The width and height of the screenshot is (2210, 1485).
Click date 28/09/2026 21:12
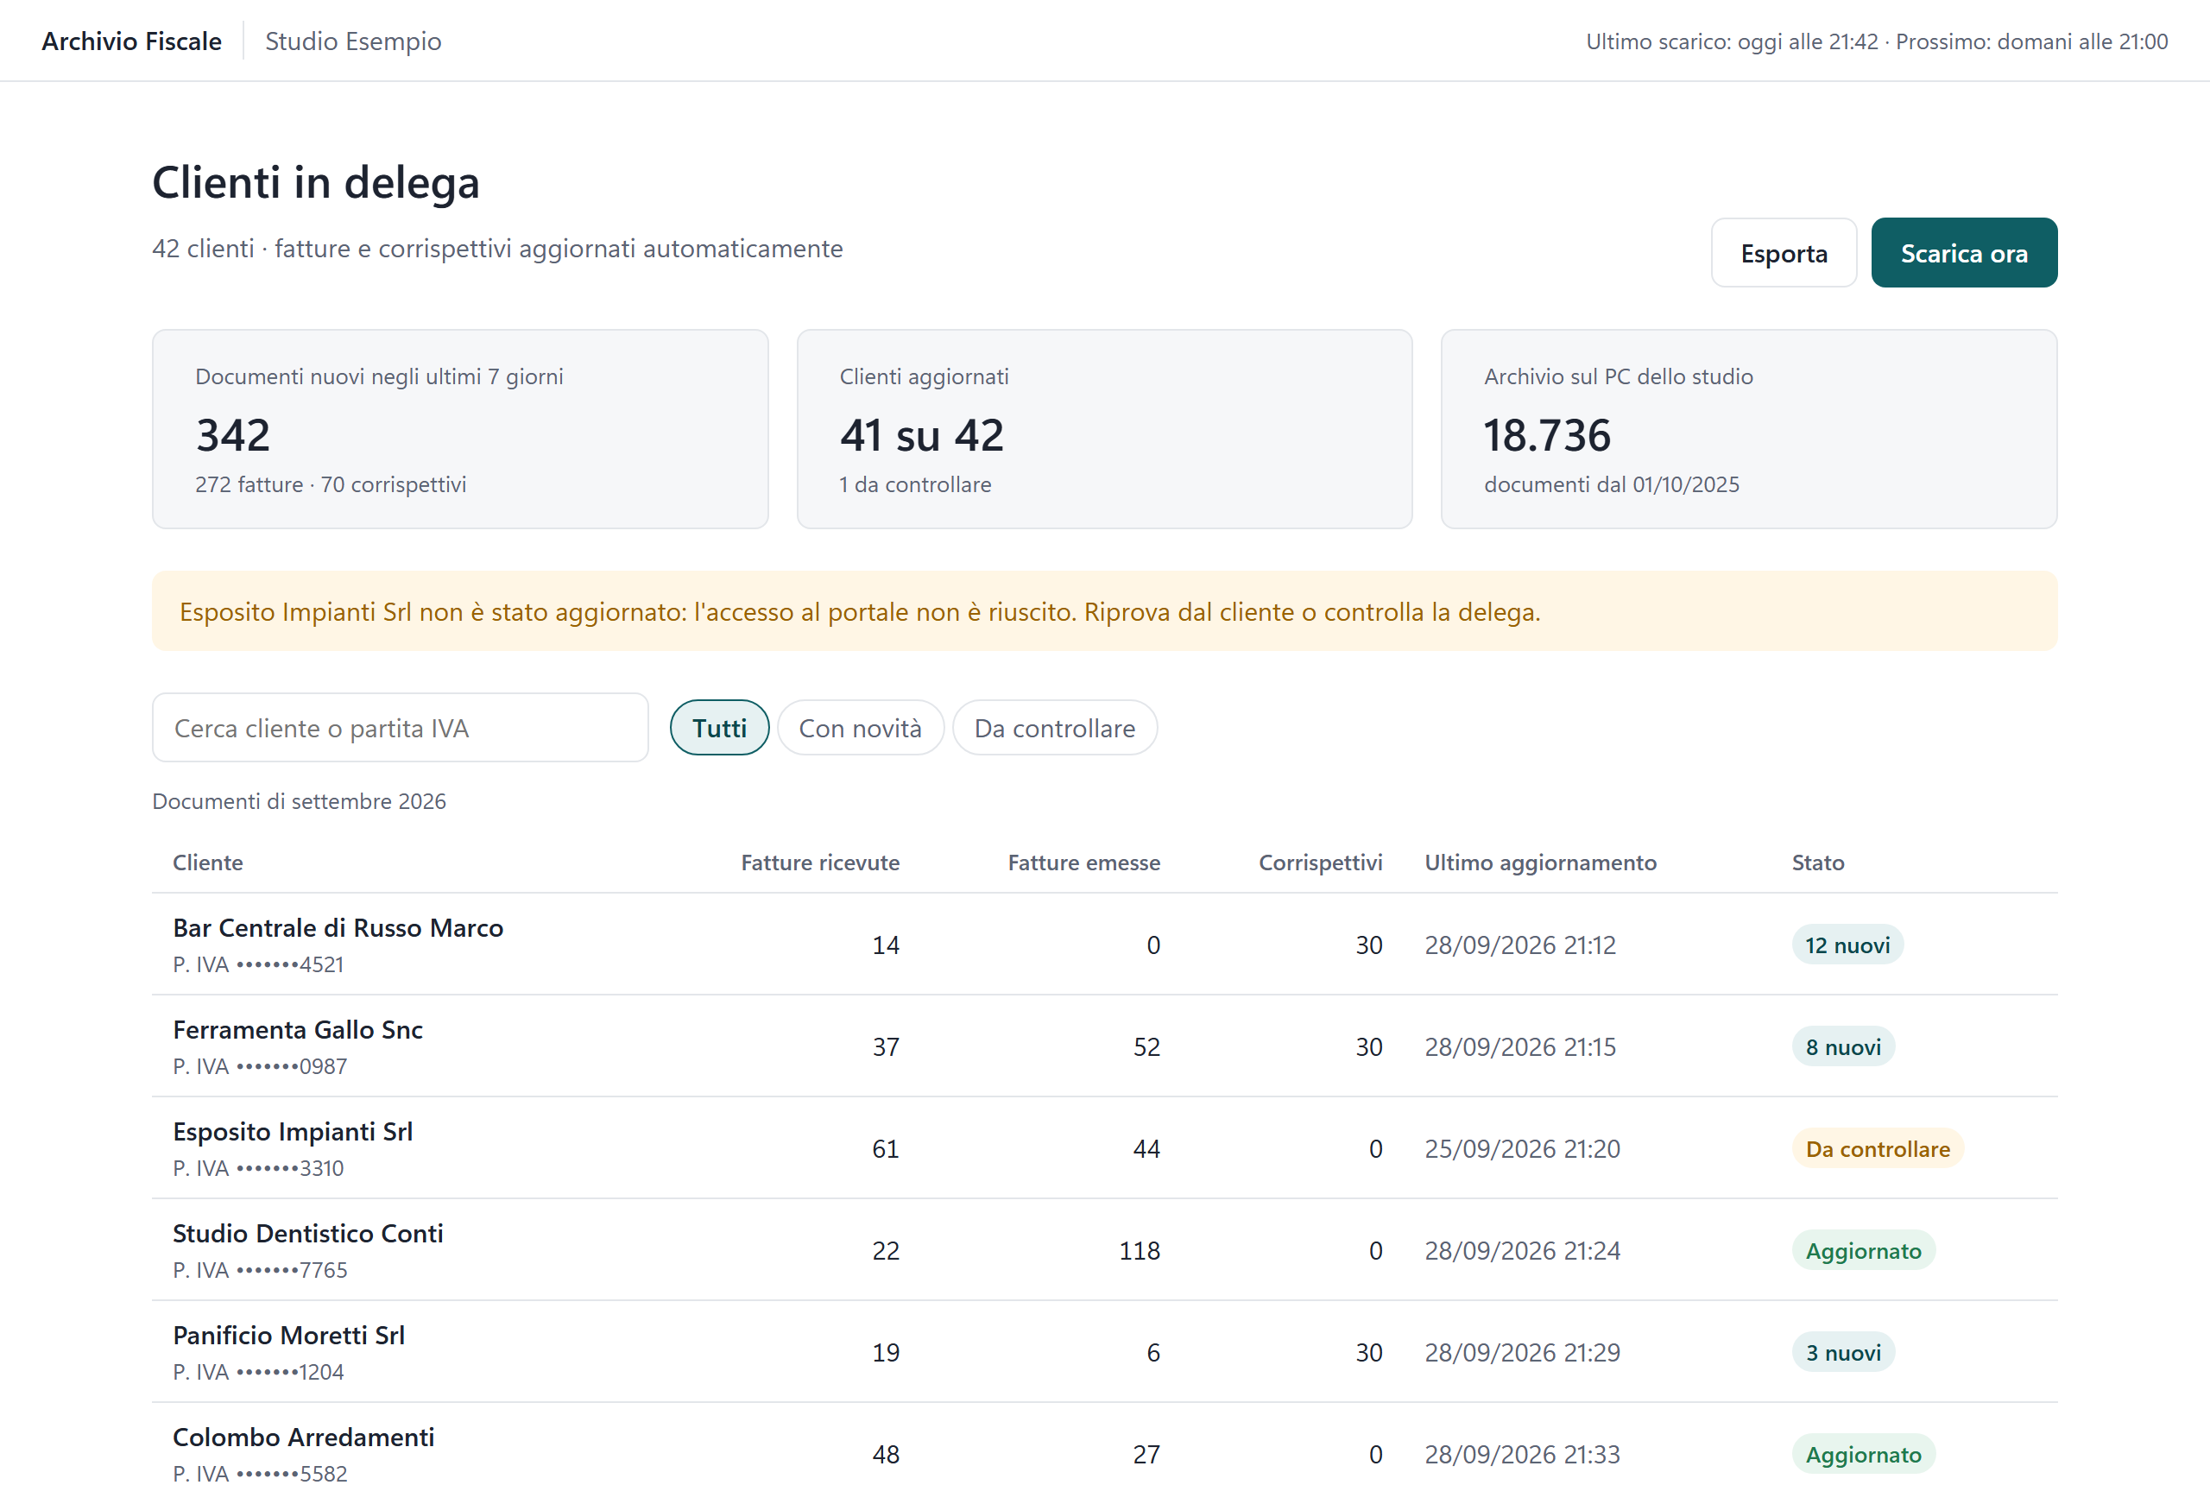tap(1519, 945)
